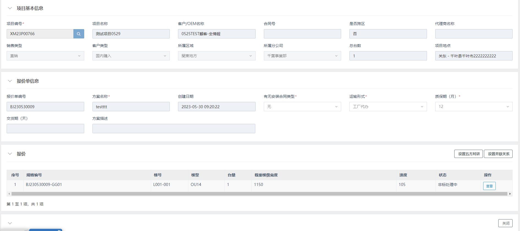The image size is (520, 231).
Task: Click the 总台数 field
Action: (388, 56)
